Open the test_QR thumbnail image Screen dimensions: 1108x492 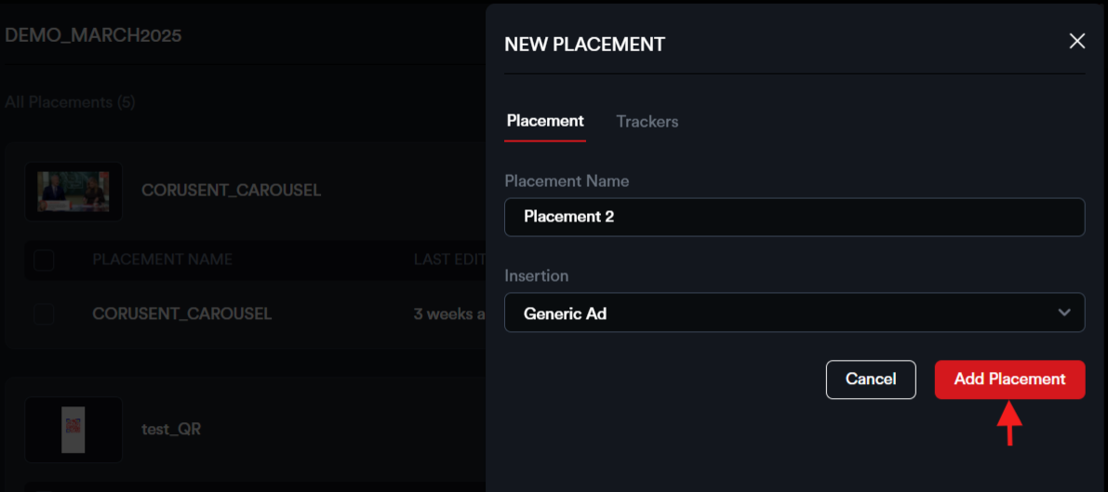click(x=73, y=430)
